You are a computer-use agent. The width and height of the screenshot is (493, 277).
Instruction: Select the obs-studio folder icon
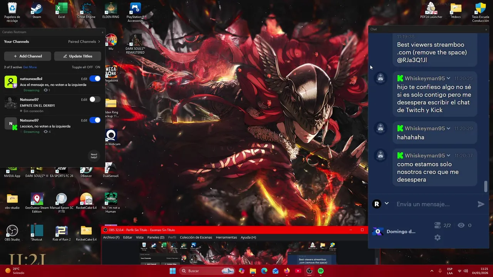pyautogui.click(x=12, y=201)
